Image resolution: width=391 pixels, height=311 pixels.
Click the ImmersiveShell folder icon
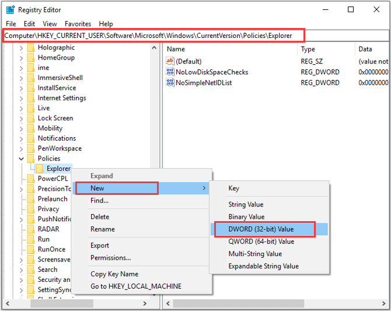coord(31,78)
